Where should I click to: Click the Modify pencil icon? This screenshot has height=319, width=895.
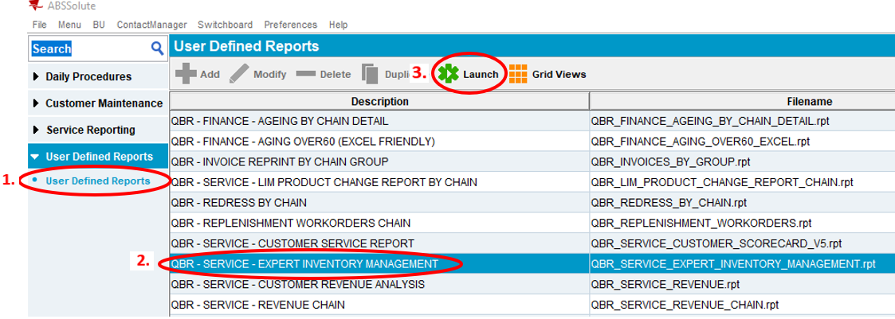(x=239, y=74)
